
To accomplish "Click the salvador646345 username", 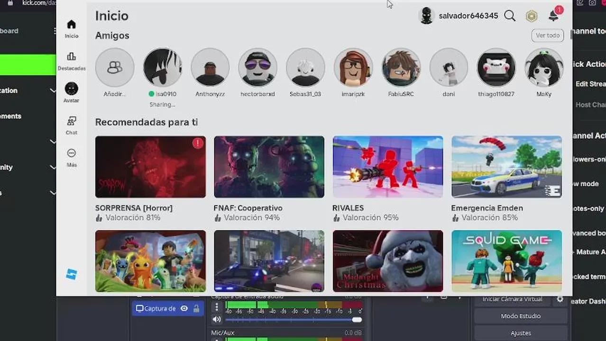I will (x=468, y=16).
